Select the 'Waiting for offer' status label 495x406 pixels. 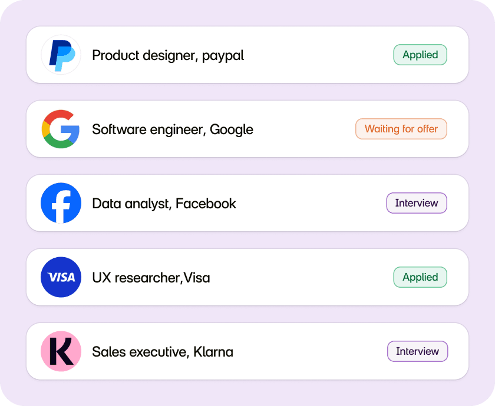(x=401, y=129)
